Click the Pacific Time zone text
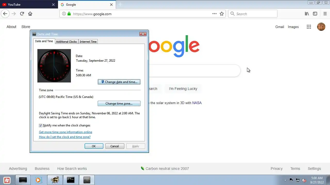Image resolution: width=330 pixels, height=185 pixels. 66,97
